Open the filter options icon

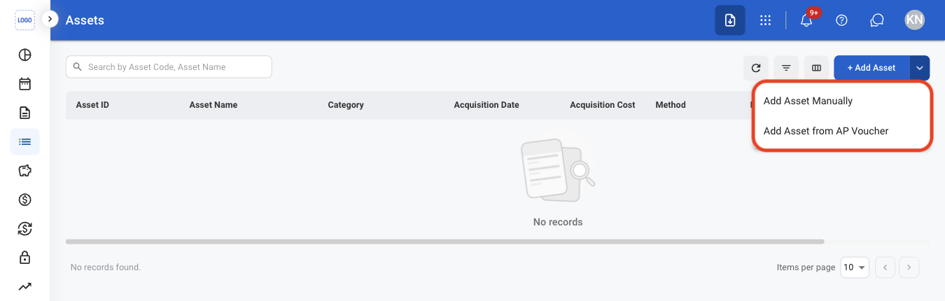786,68
